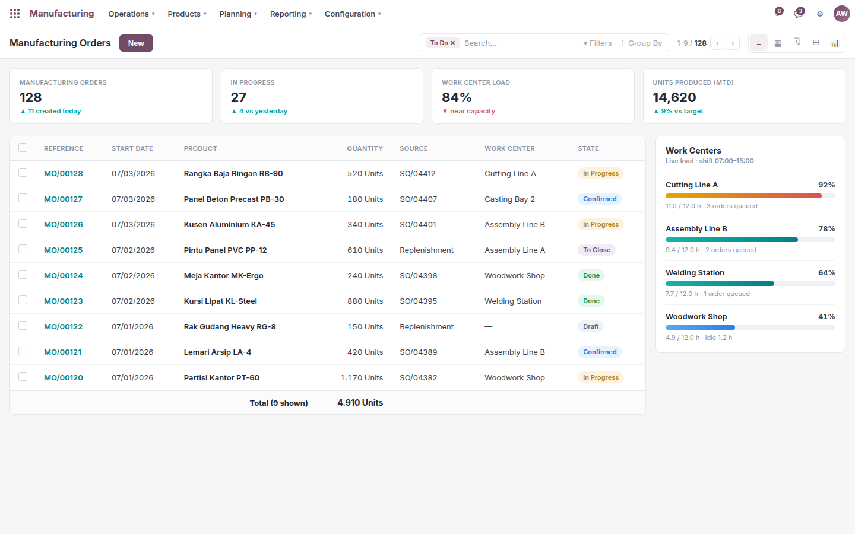Open chat messages icon with badge 3
Image resolution: width=855 pixels, height=534 pixels.
point(799,13)
